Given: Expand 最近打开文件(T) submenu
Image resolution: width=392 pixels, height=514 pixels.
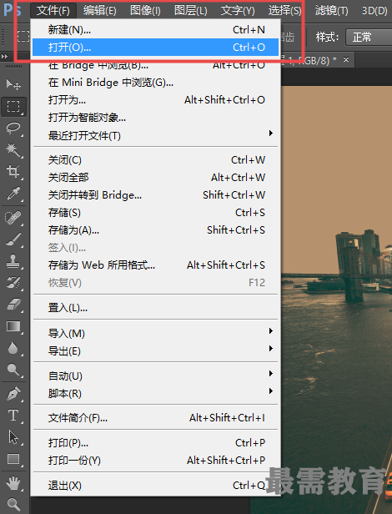Looking at the screenshot, I should [154, 135].
